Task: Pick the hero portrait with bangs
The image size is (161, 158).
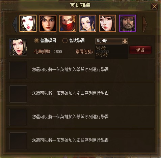Action: pos(108,23)
